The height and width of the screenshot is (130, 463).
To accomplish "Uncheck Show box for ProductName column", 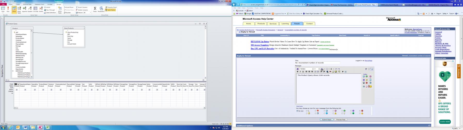I will (43, 90).
